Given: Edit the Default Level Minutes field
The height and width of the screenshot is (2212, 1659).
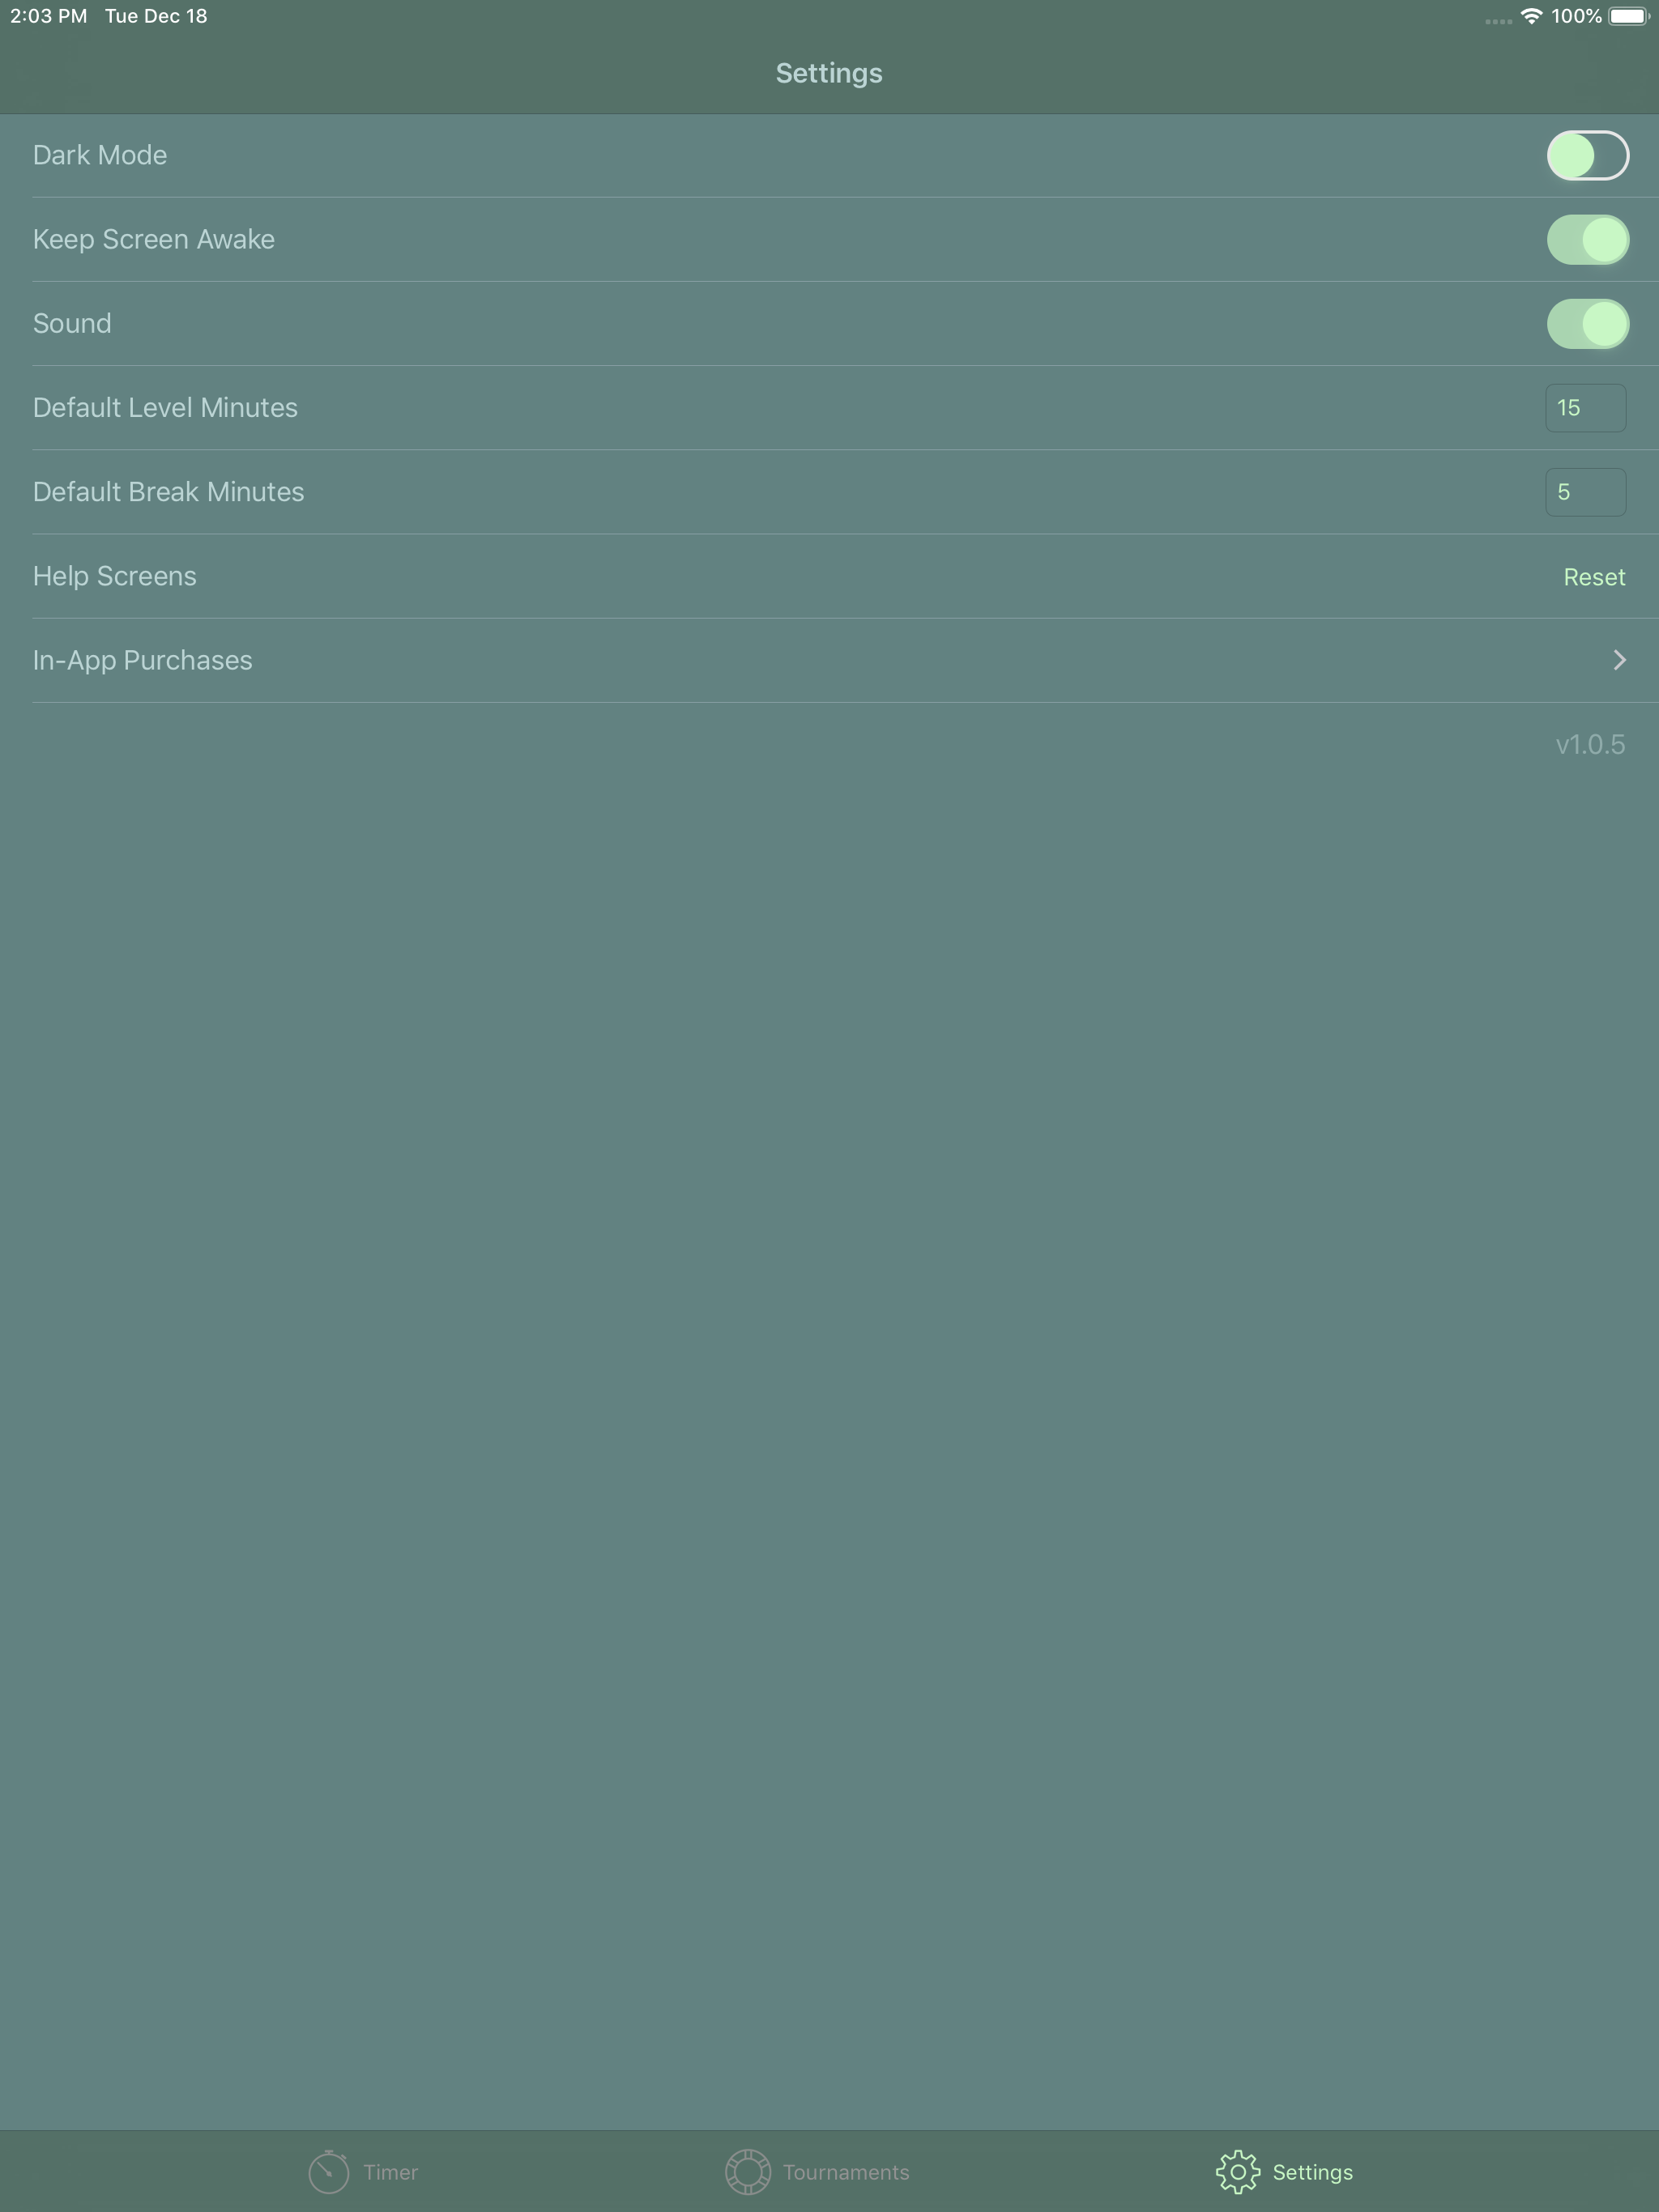Looking at the screenshot, I should [x=1585, y=408].
